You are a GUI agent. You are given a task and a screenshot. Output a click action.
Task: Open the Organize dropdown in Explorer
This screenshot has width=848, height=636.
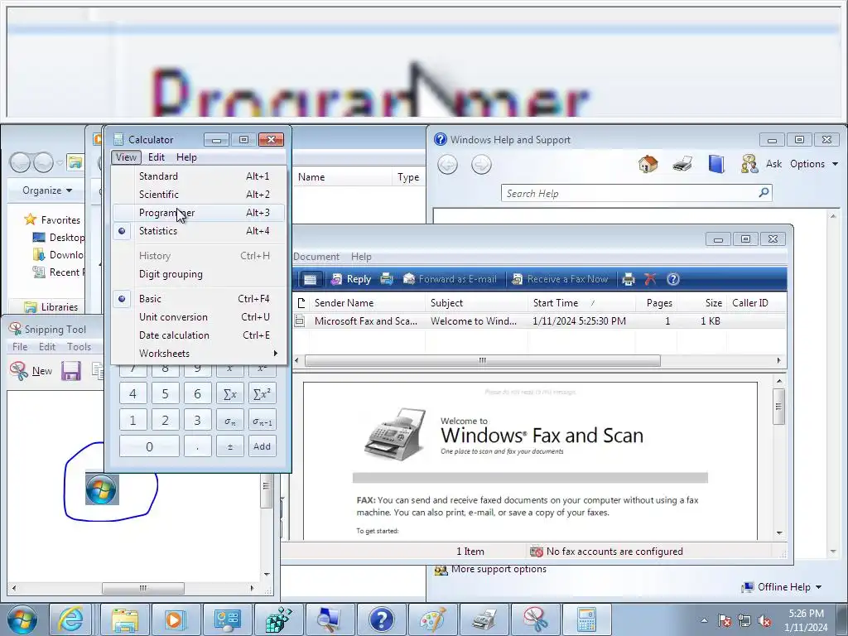[47, 190]
